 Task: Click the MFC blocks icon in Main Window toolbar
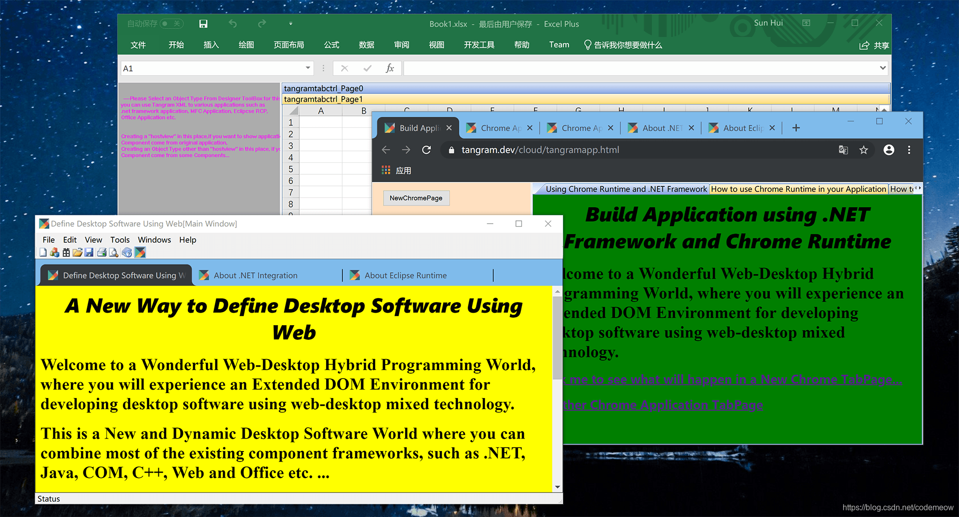click(x=54, y=252)
